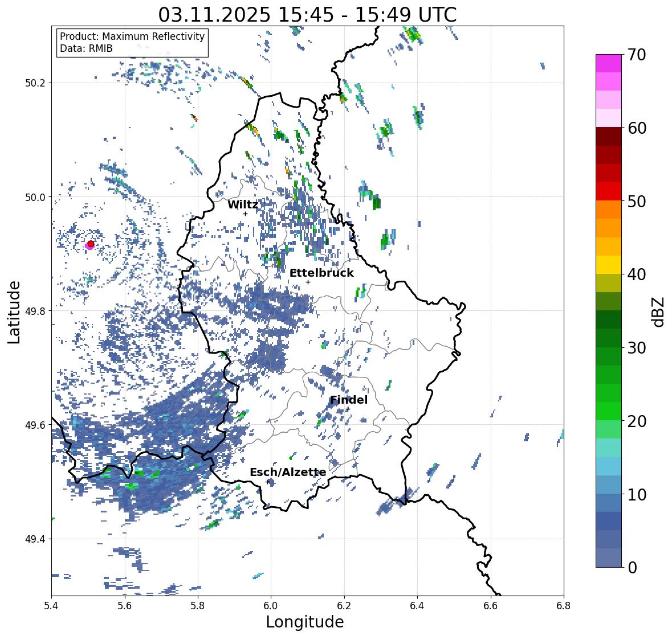Click the plus marker below Wiltz label
This screenshot has width=672, height=636.
point(245,214)
